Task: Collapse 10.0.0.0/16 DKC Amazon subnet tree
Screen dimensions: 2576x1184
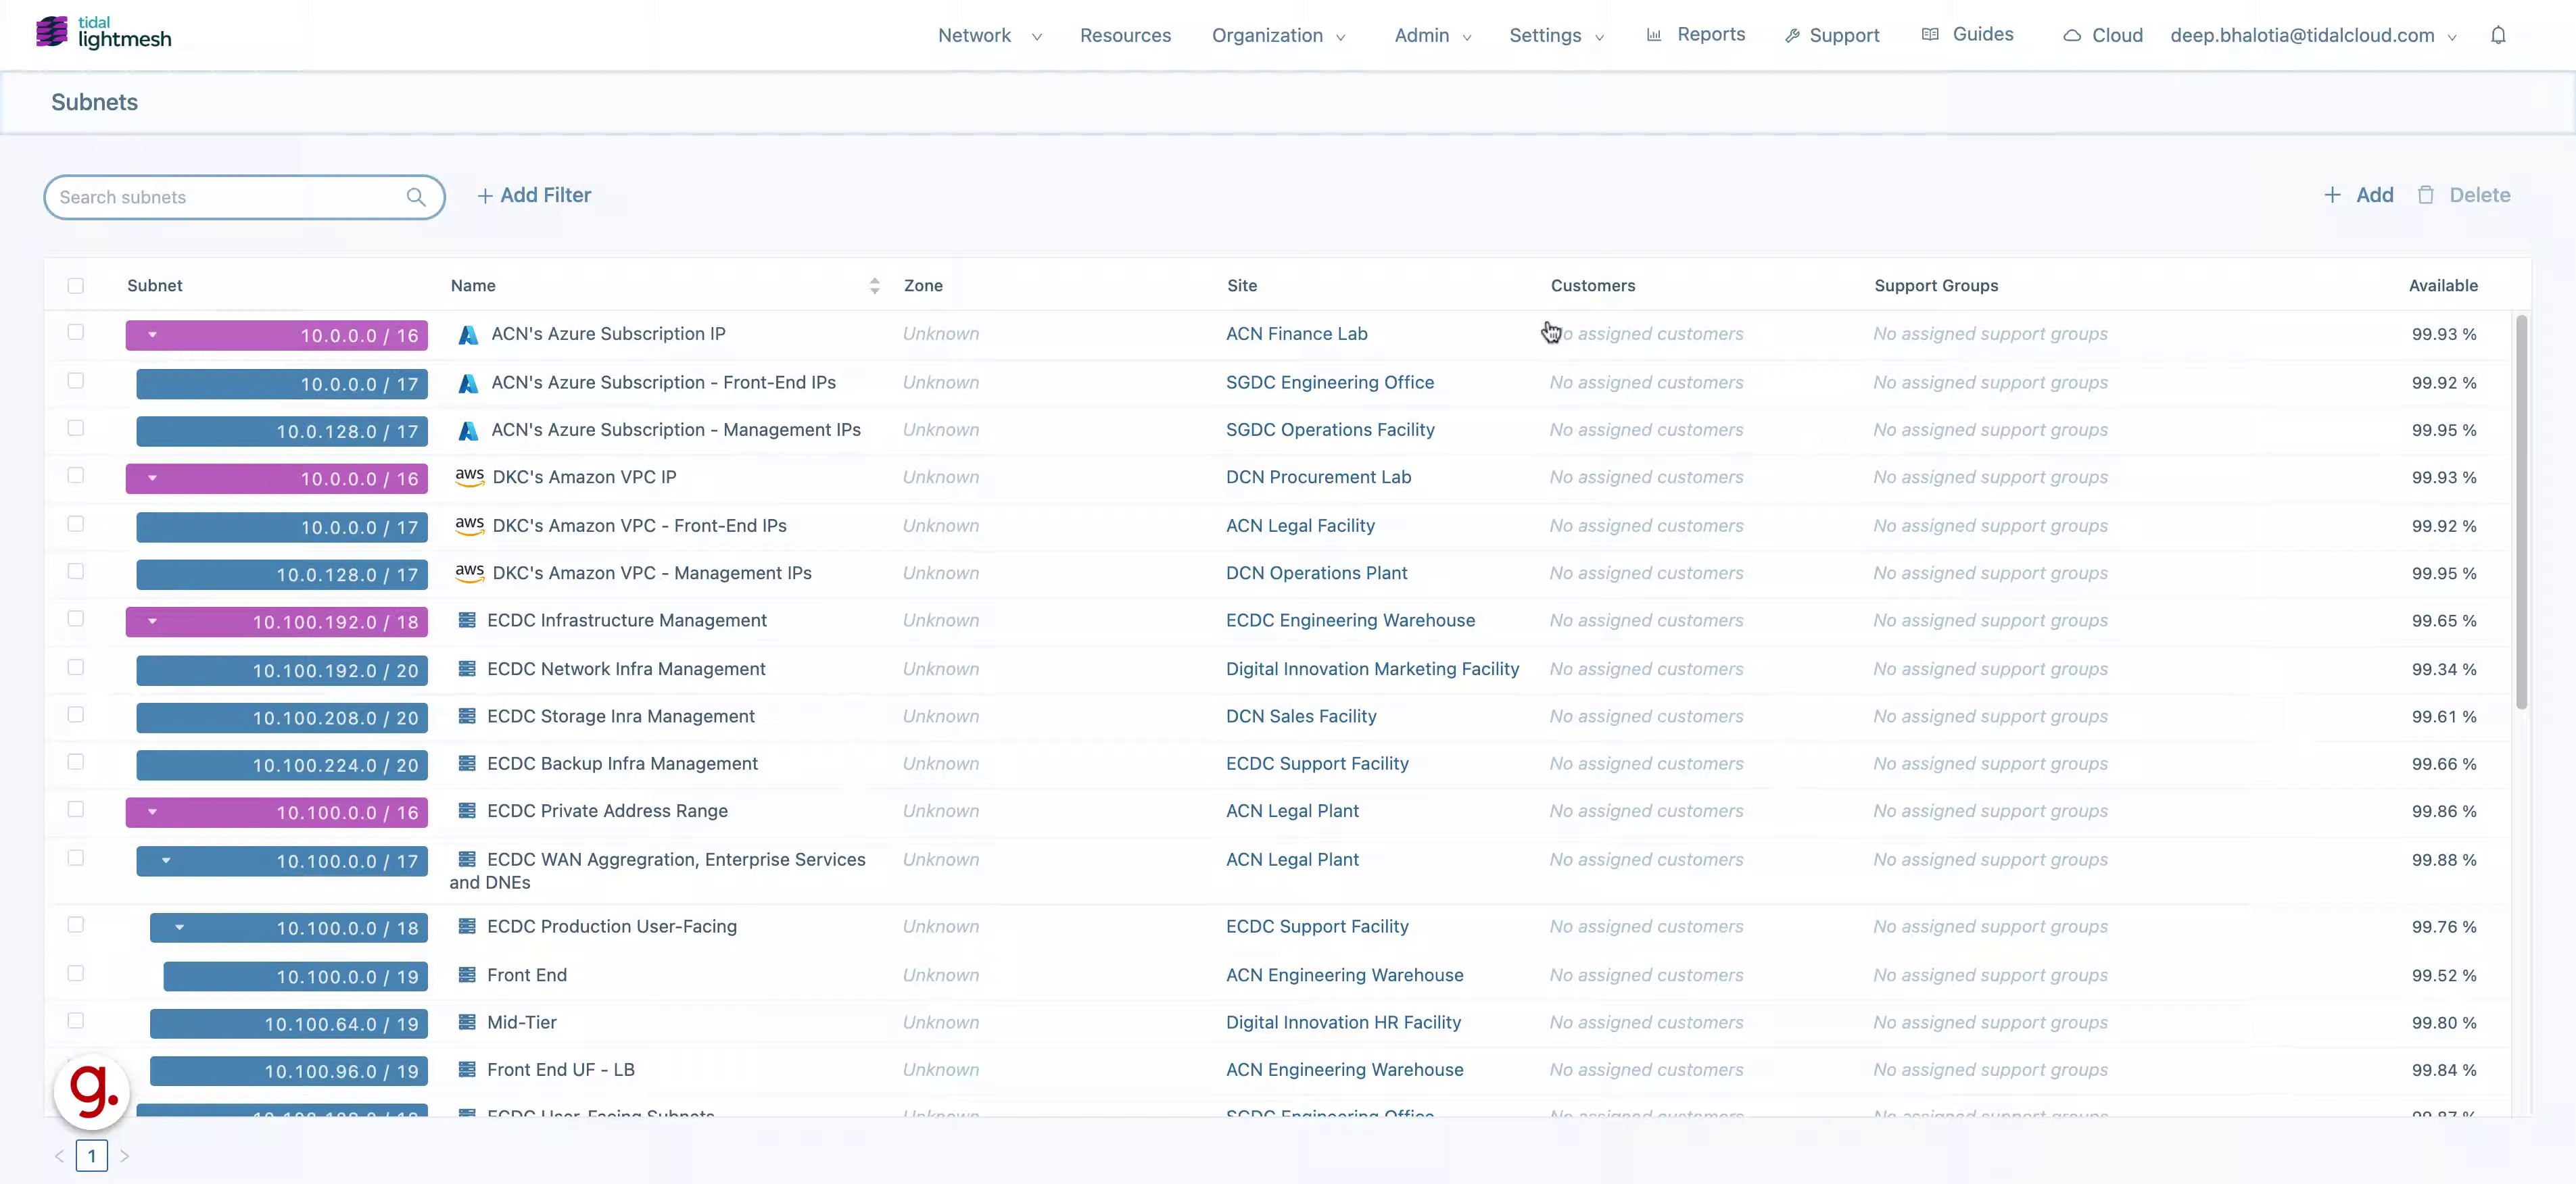Action: pyautogui.click(x=153, y=478)
